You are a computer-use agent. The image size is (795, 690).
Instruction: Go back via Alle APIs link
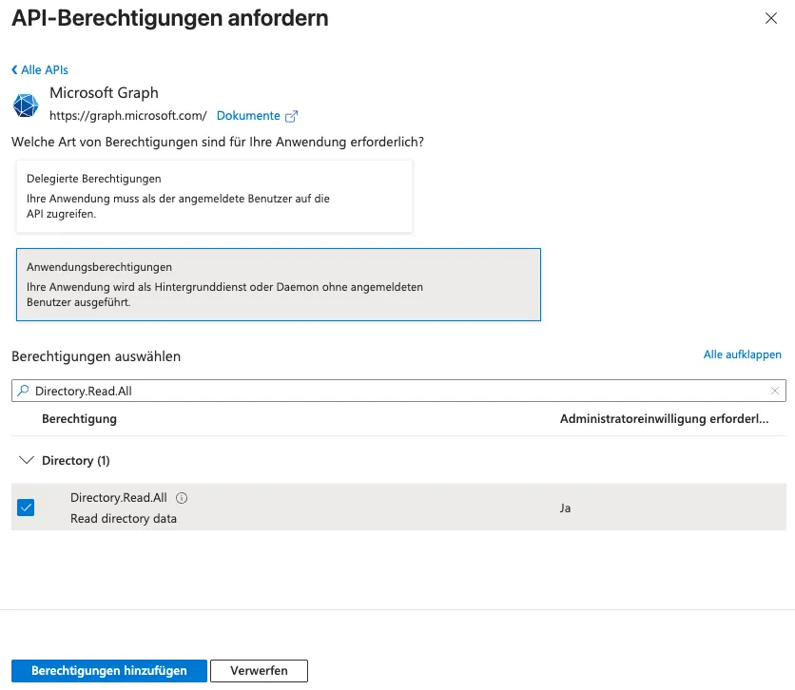[x=40, y=70]
